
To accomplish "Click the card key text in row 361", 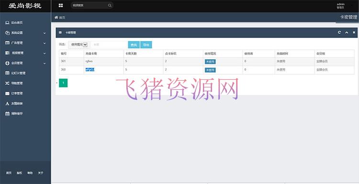I will [89, 61].
